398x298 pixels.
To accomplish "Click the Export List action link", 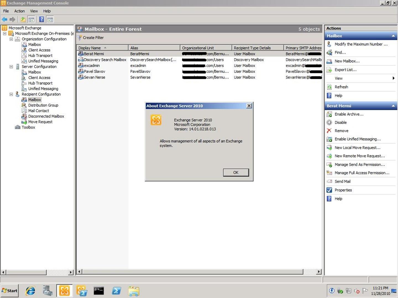I will pos(345,70).
